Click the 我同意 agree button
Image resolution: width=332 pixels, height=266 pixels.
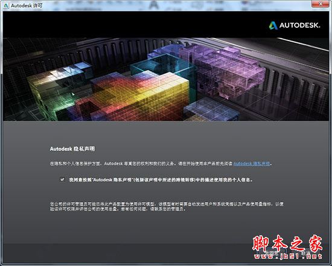pyautogui.click(x=272, y=253)
